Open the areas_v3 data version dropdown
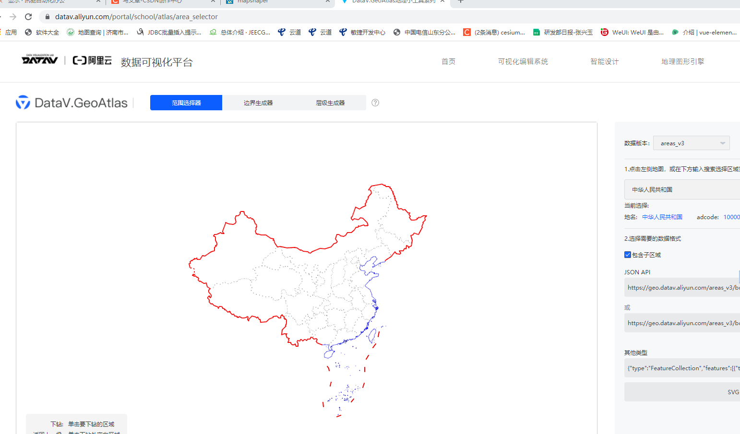Viewport: 740px width, 434px height. pos(691,142)
